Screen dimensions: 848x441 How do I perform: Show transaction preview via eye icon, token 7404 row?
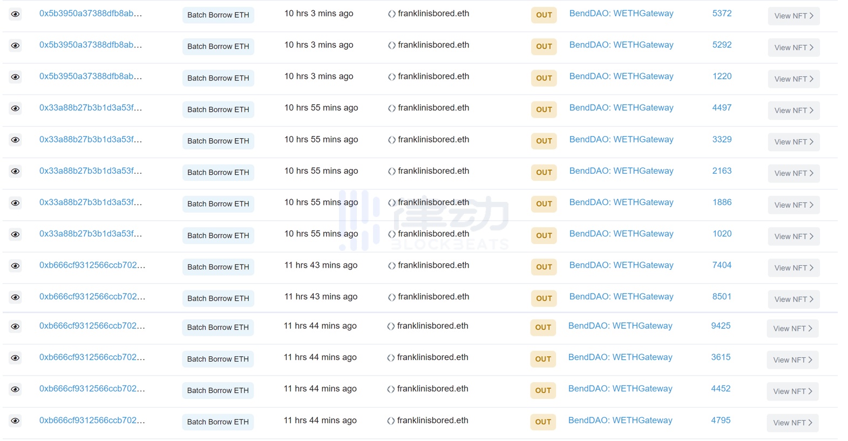[x=15, y=266]
